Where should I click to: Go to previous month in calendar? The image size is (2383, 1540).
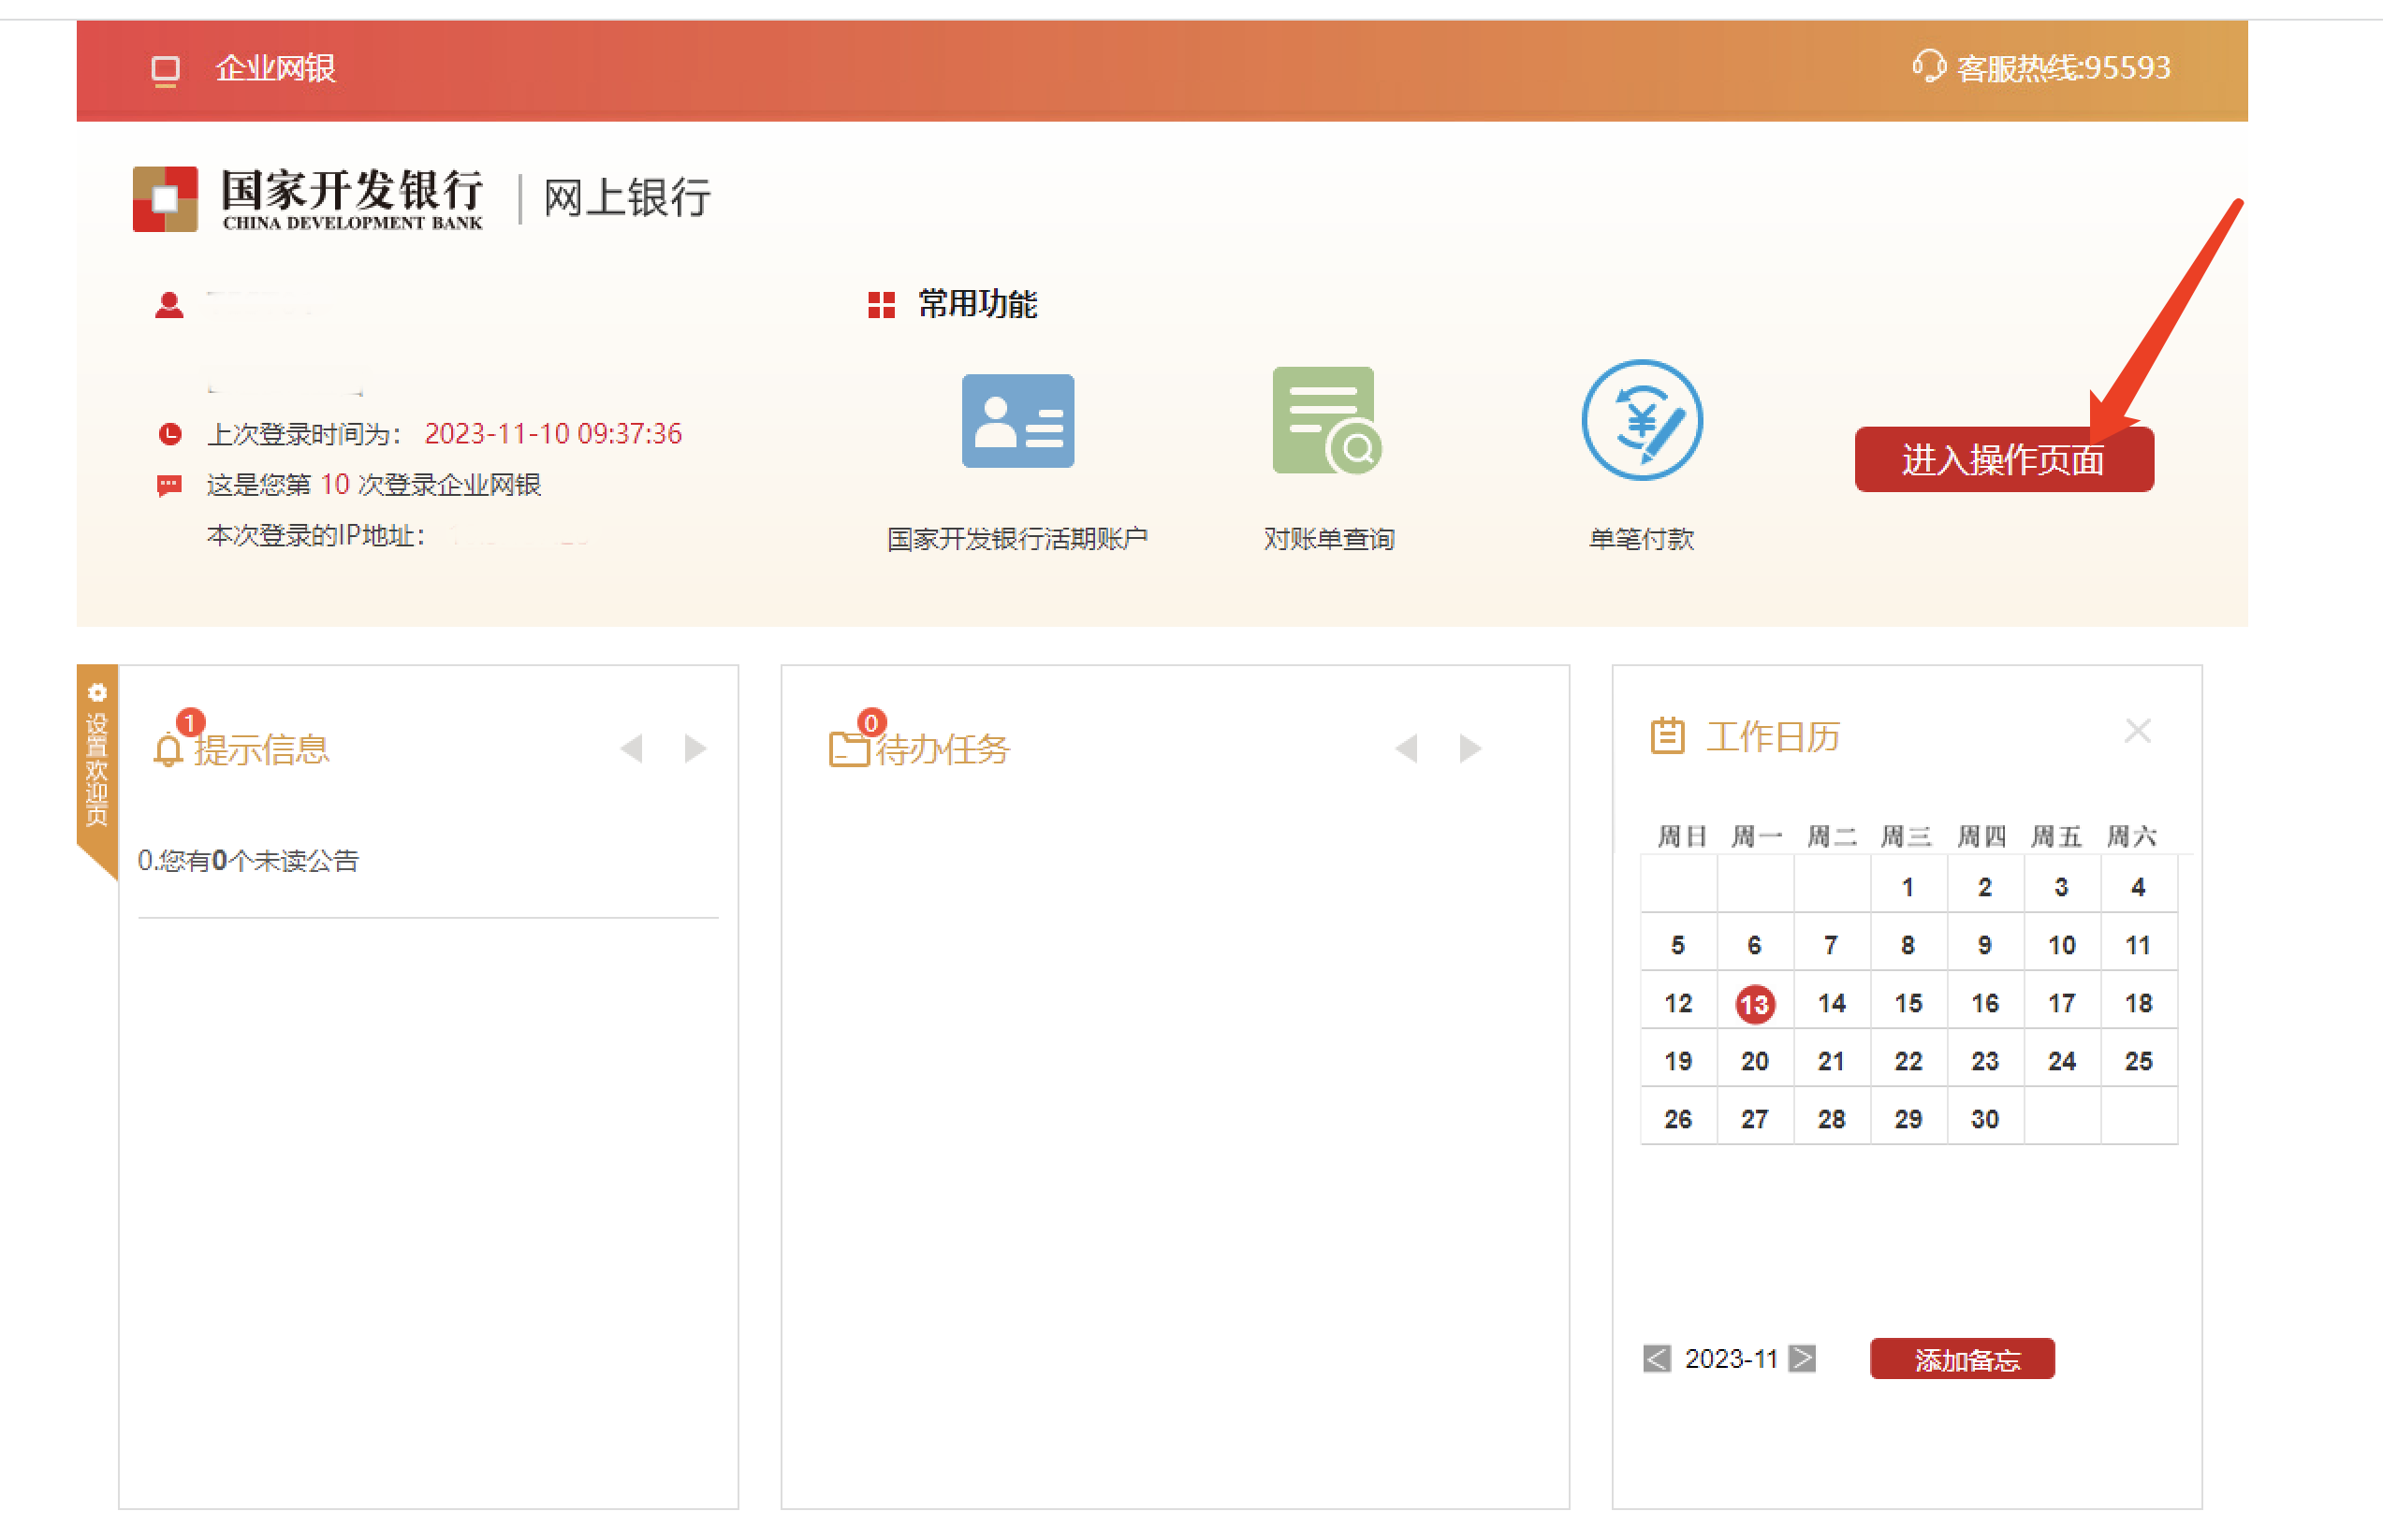pos(1657,1358)
